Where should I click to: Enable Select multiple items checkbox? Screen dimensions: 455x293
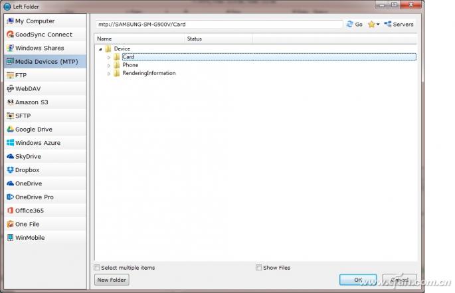97,268
